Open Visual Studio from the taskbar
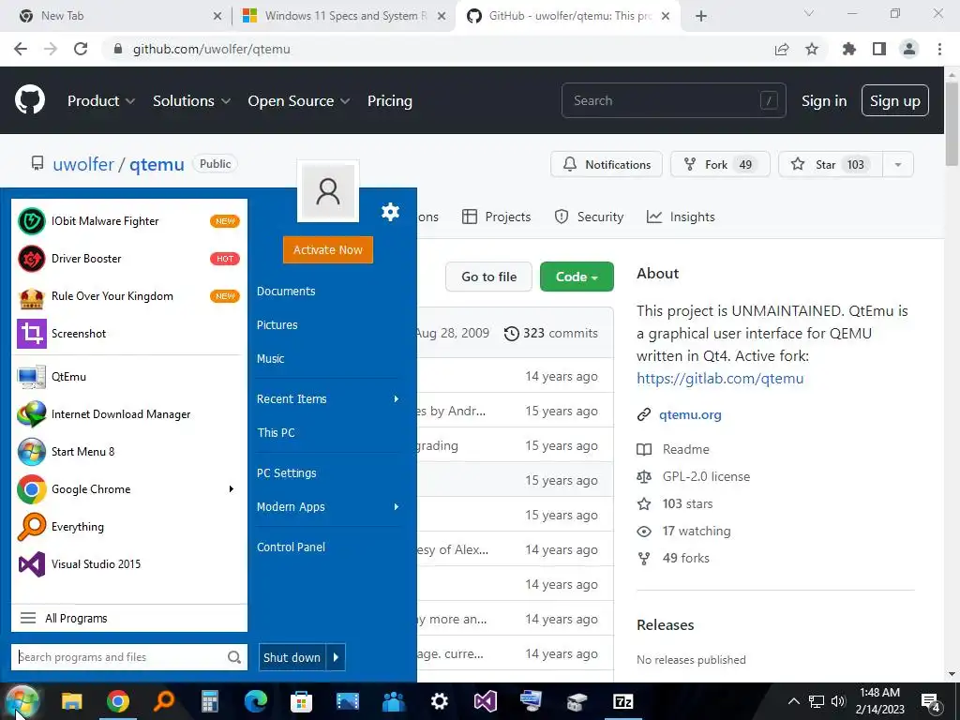 click(x=485, y=701)
